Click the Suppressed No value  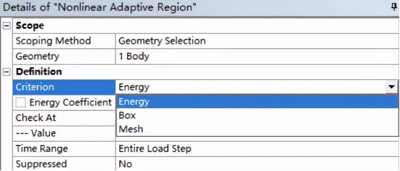(x=125, y=164)
